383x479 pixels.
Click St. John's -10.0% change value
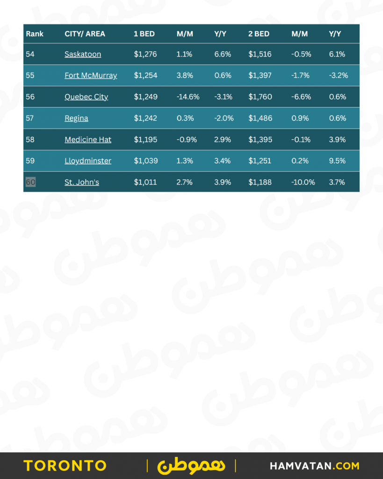click(303, 182)
